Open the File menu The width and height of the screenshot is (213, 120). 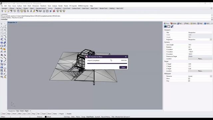point(2,6)
